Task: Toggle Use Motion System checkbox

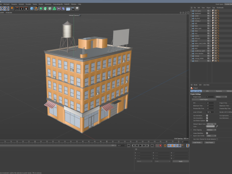Action: [x=207, y=121]
